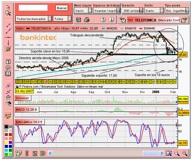This screenshot has width=192, height=160.
Task: Select the speech bubble comment tool
Action: [x=8, y=68]
